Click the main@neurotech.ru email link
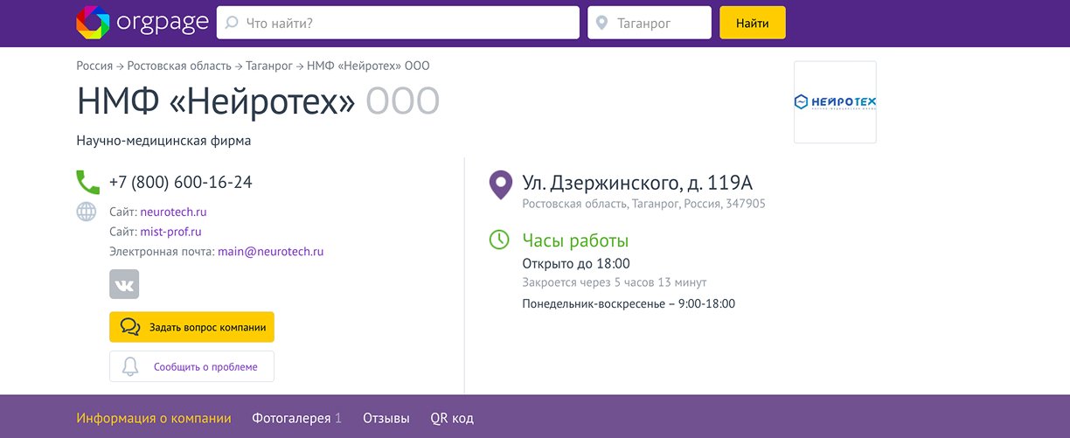 270,252
